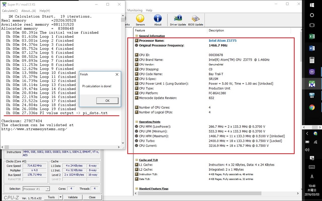Click the Description column header
The width and height of the screenshot is (322, 201).
point(216,30)
